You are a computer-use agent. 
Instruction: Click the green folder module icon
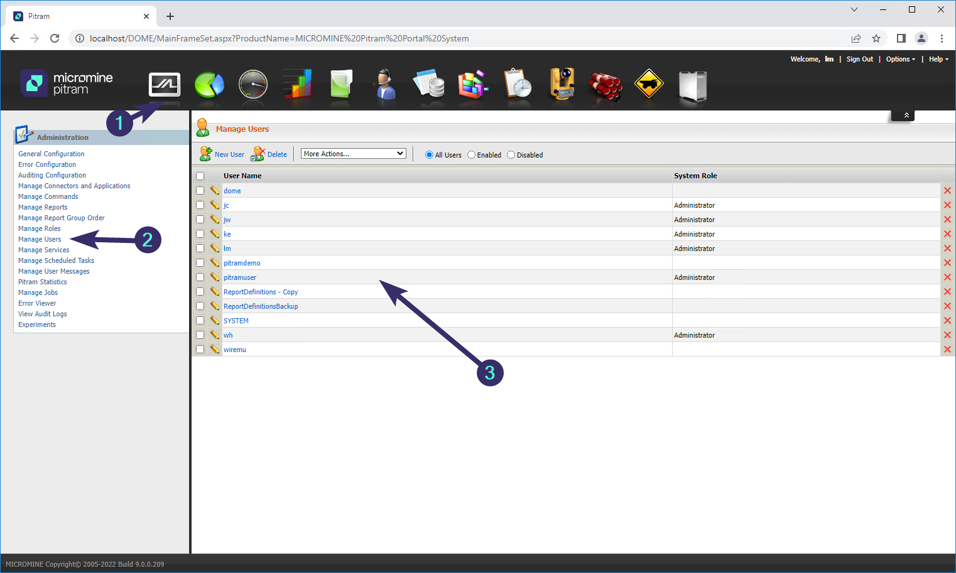point(341,85)
